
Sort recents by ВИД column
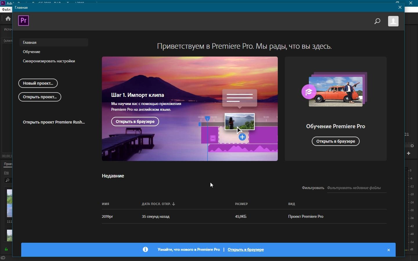tap(292, 204)
